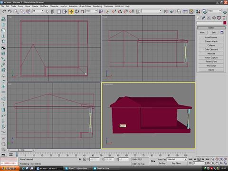Screen dimensions: 228x171
Task: Open Select by Name dialog icon
Action: [53, 11]
